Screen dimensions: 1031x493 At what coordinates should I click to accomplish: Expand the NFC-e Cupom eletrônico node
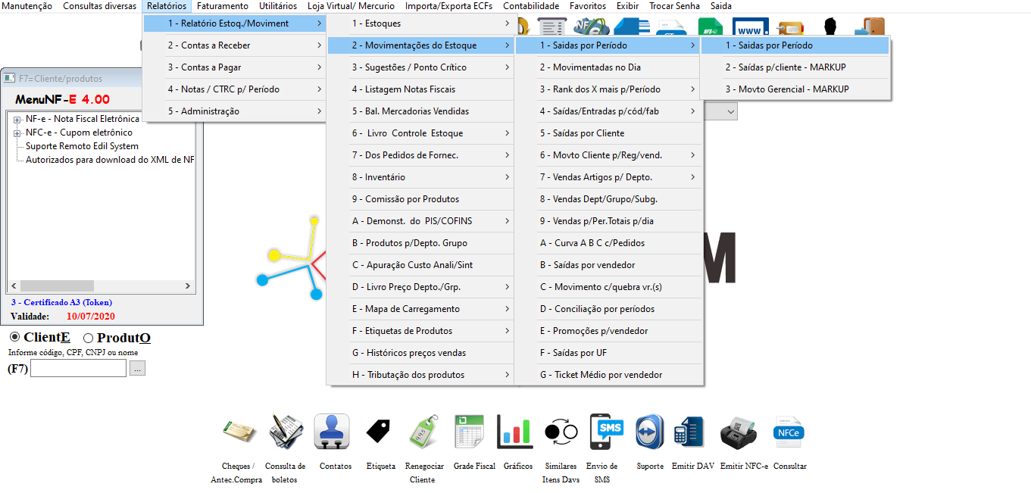point(17,133)
